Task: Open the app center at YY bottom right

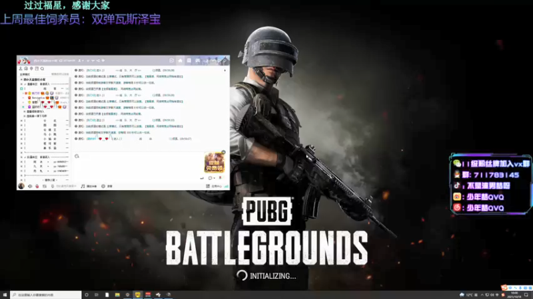Action: (x=214, y=186)
